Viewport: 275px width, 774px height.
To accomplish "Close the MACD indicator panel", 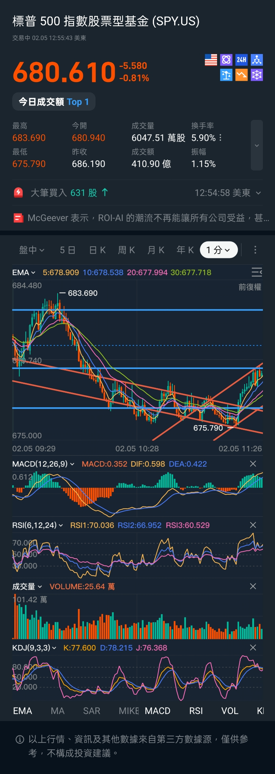I will (253, 464).
